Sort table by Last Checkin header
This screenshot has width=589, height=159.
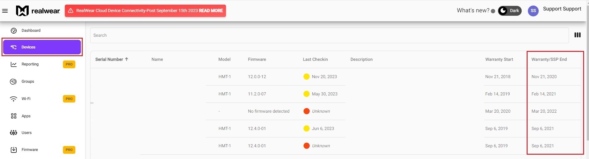pos(315,59)
